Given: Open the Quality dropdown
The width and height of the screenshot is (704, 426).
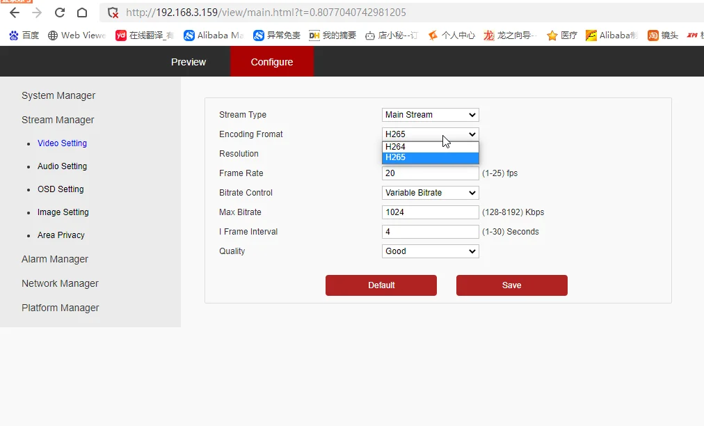Looking at the screenshot, I should 430,251.
